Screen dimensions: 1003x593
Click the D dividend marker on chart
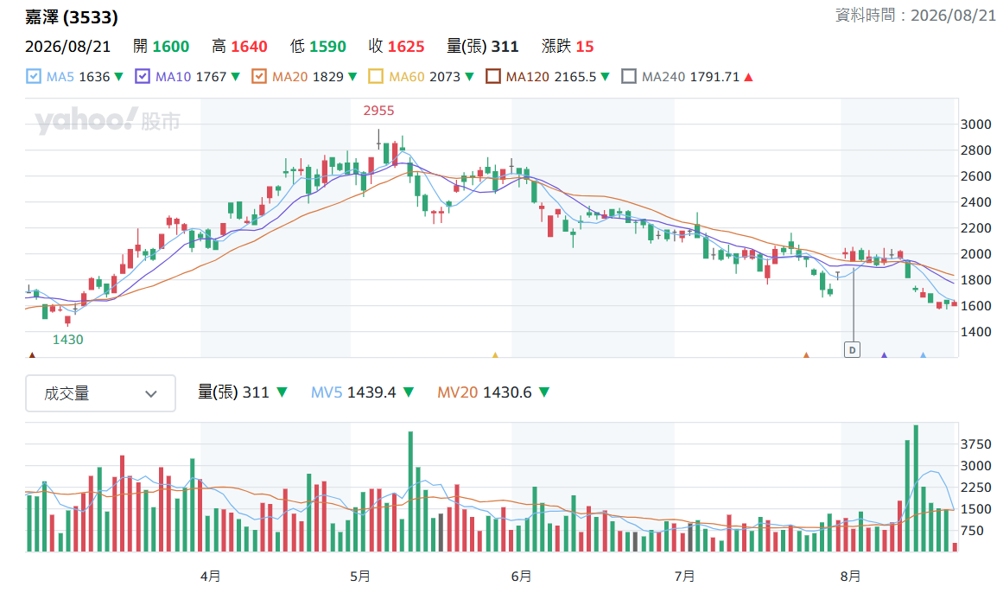(x=852, y=349)
